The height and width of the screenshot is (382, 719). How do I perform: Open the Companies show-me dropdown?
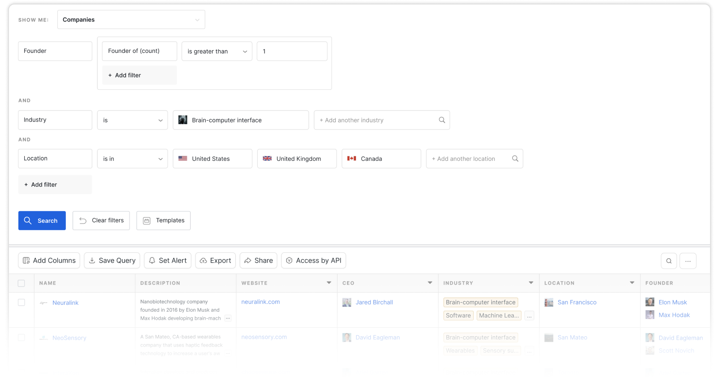click(131, 20)
